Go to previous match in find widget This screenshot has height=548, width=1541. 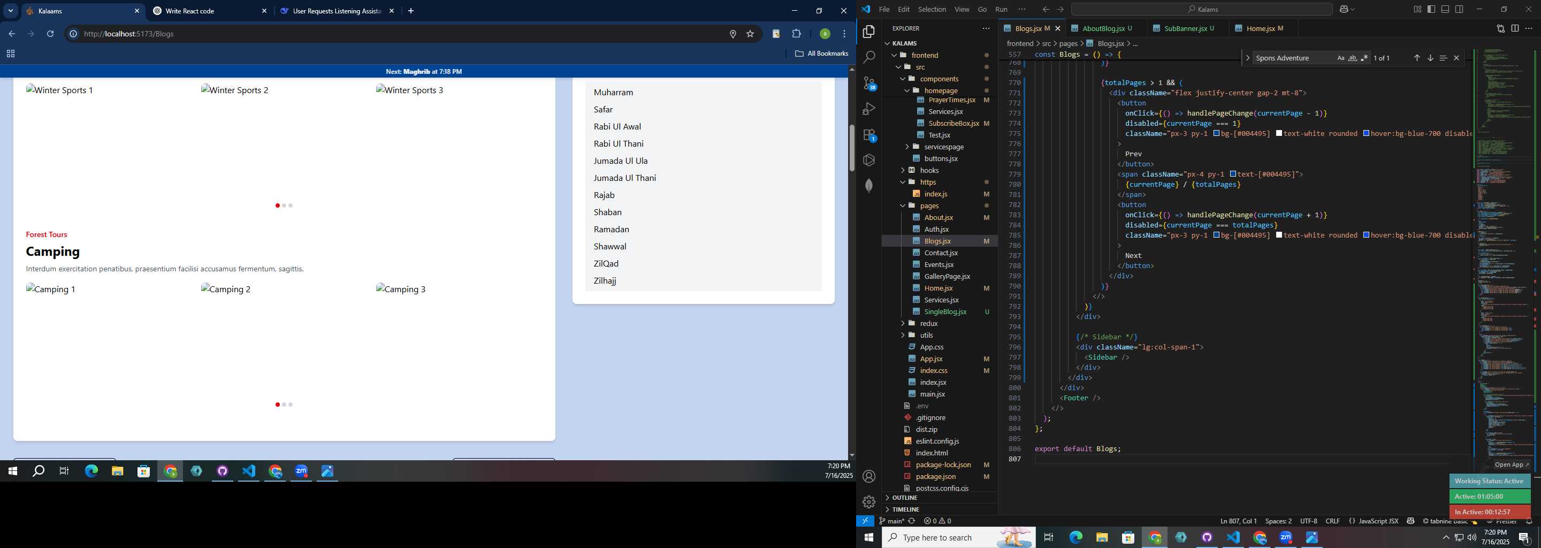(x=1416, y=58)
